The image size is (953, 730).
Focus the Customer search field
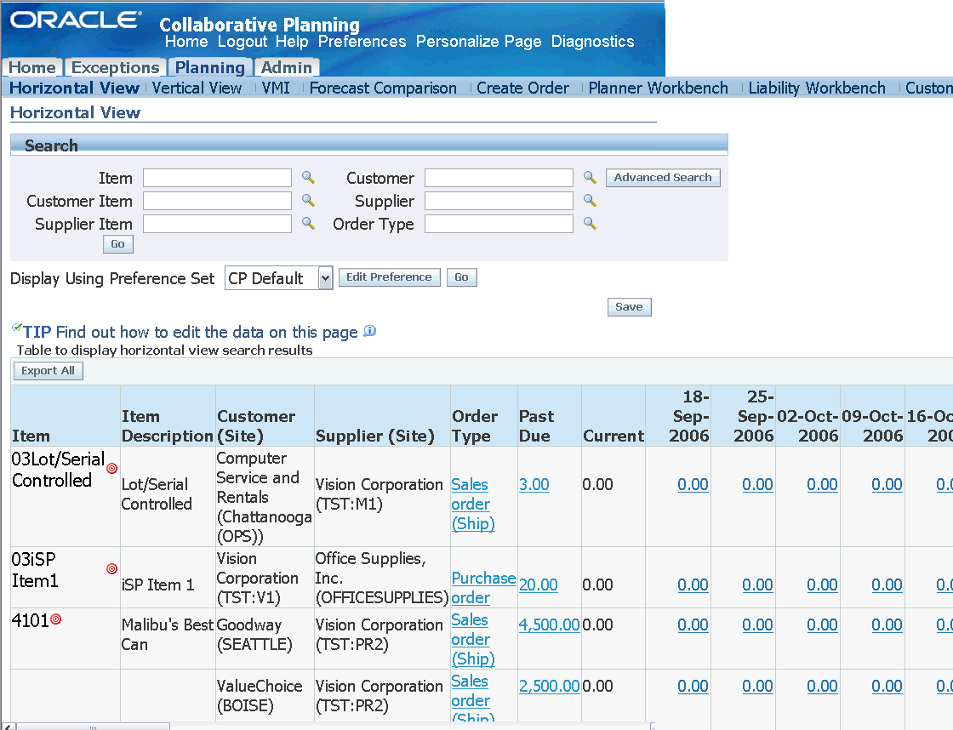[499, 178]
